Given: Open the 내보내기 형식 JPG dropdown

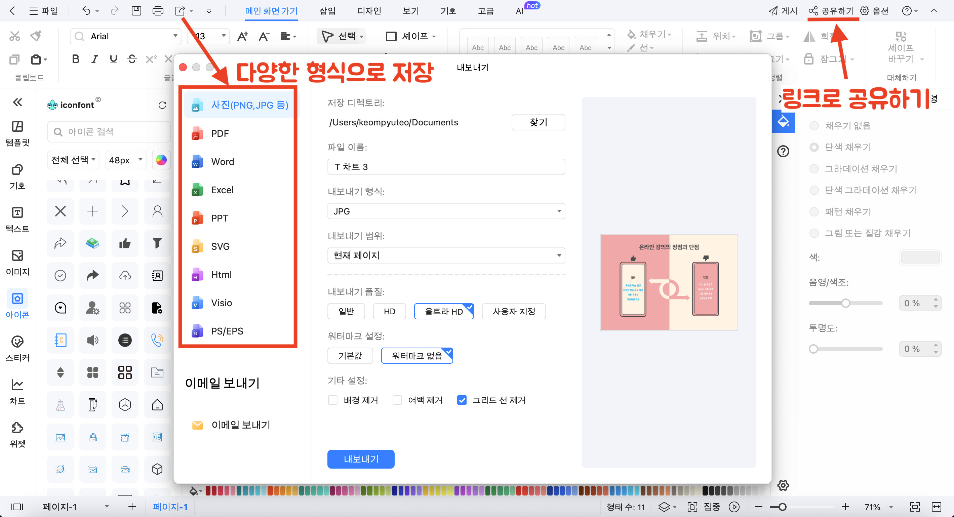Looking at the screenshot, I should 446,211.
